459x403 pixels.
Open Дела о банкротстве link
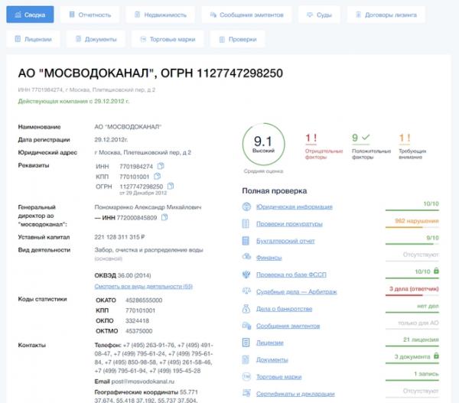point(284,309)
